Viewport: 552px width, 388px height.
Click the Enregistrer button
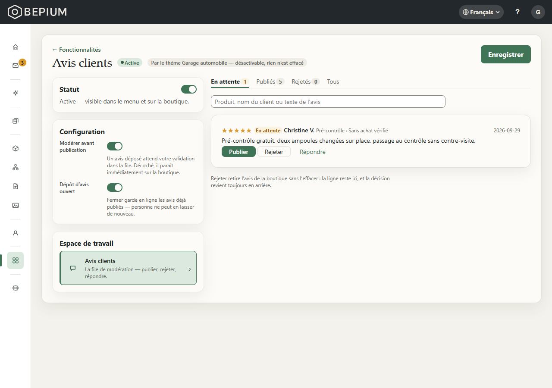[506, 54]
